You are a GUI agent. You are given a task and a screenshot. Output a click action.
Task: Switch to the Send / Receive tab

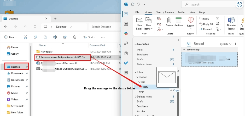coord(165,12)
